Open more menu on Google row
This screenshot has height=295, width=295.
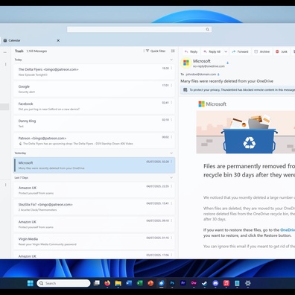pos(171,85)
